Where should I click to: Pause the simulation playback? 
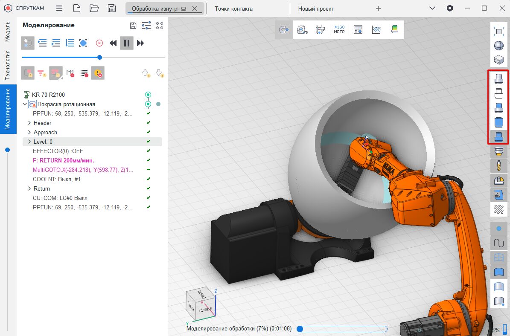click(127, 43)
